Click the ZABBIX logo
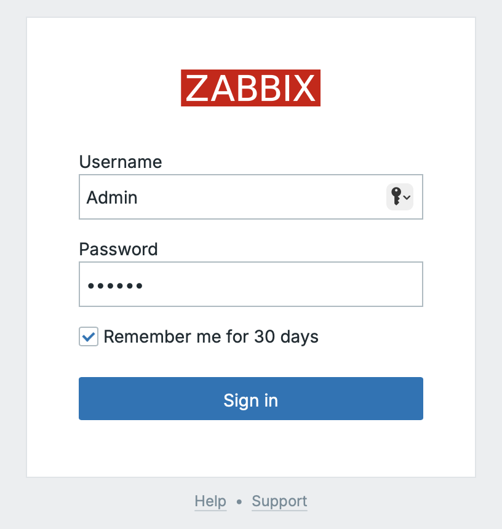The height and width of the screenshot is (529, 502). click(x=250, y=88)
